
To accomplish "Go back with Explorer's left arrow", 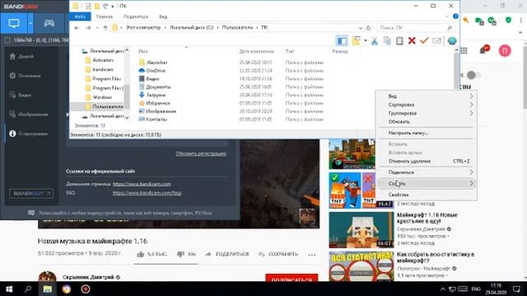I will pyautogui.click(x=77, y=28).
